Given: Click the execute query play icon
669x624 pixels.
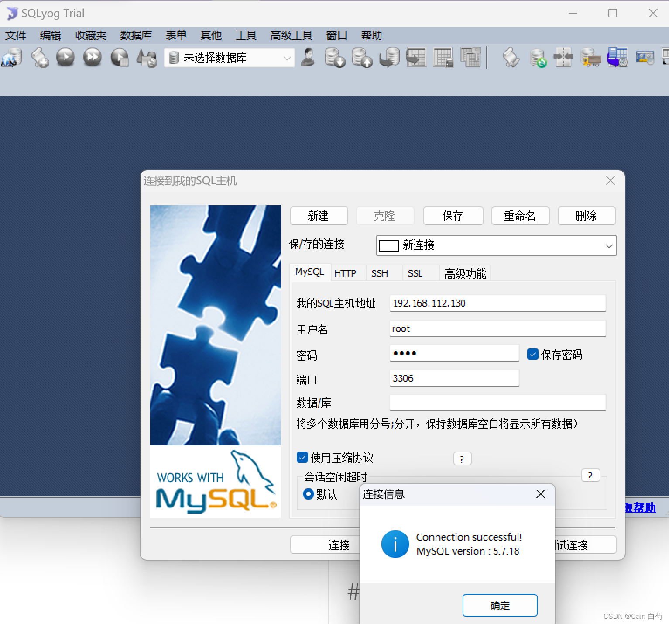Looking at the screenshot, I should 65,58.
